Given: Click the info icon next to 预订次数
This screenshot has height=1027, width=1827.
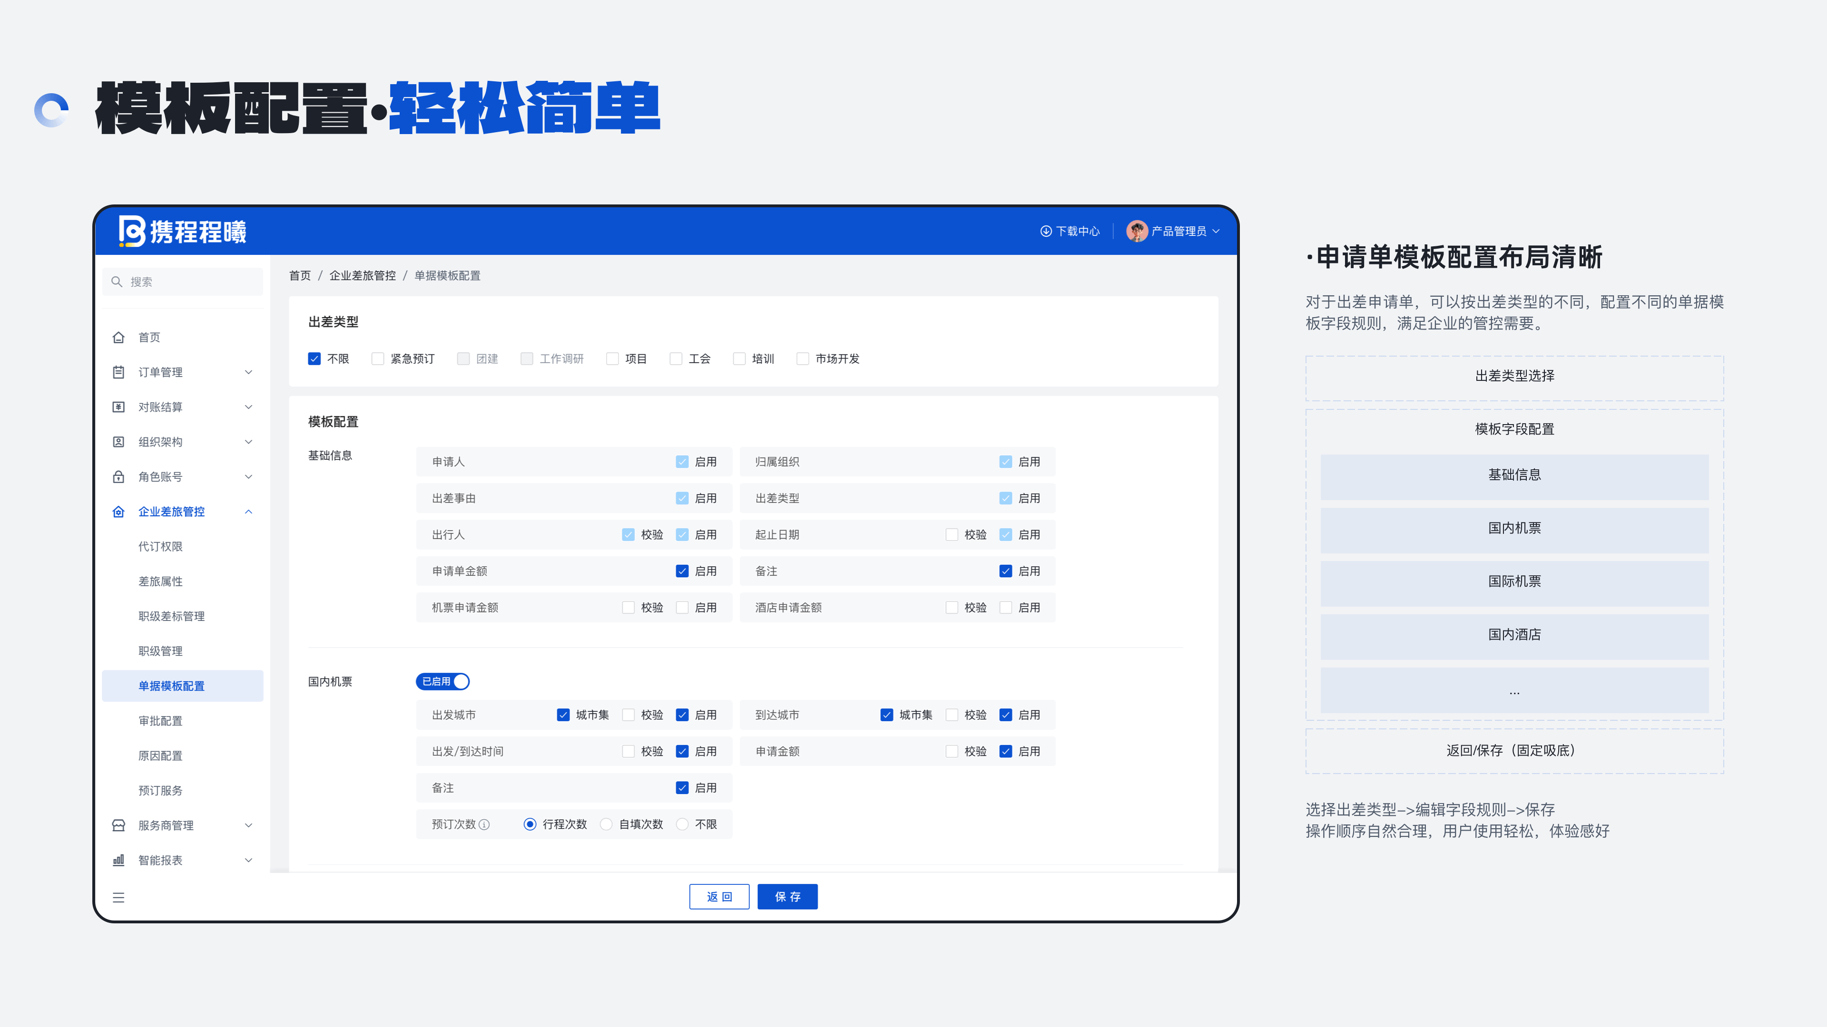Looking at the screenshot, I should pos(484,824).
